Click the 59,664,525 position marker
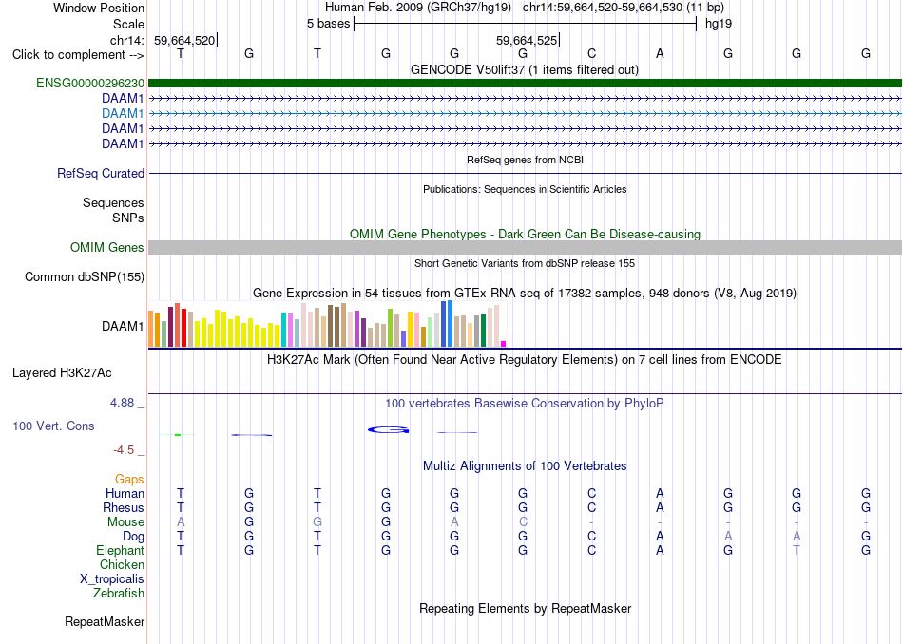The height and width of the screenshot is (644, 903). pos(527,40)
